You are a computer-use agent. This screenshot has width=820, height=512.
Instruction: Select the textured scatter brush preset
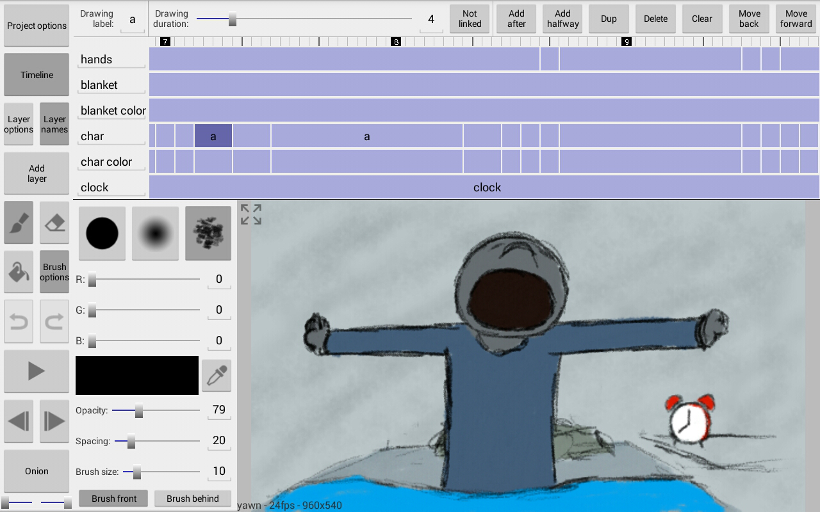(208, 233)
